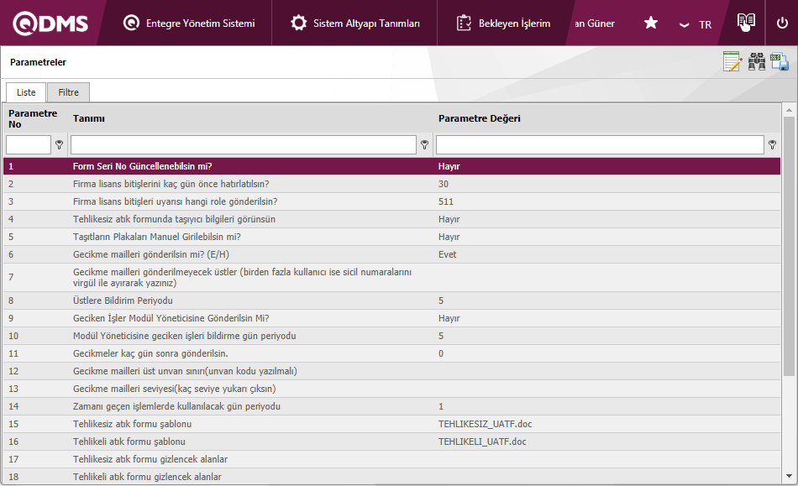
Task: Open favorites with the star icon
Action: [651, 24]
